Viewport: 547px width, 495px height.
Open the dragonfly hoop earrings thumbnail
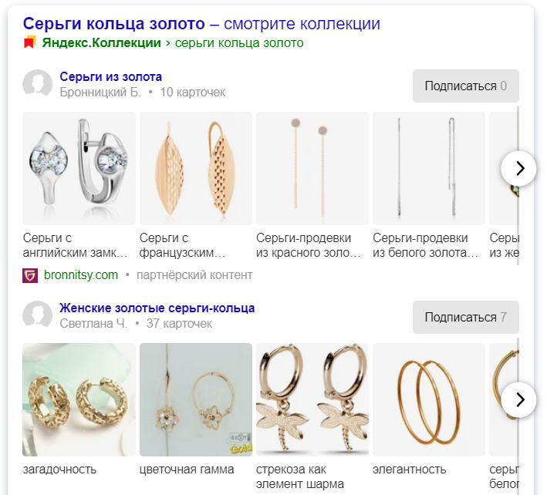pos(312,399)
